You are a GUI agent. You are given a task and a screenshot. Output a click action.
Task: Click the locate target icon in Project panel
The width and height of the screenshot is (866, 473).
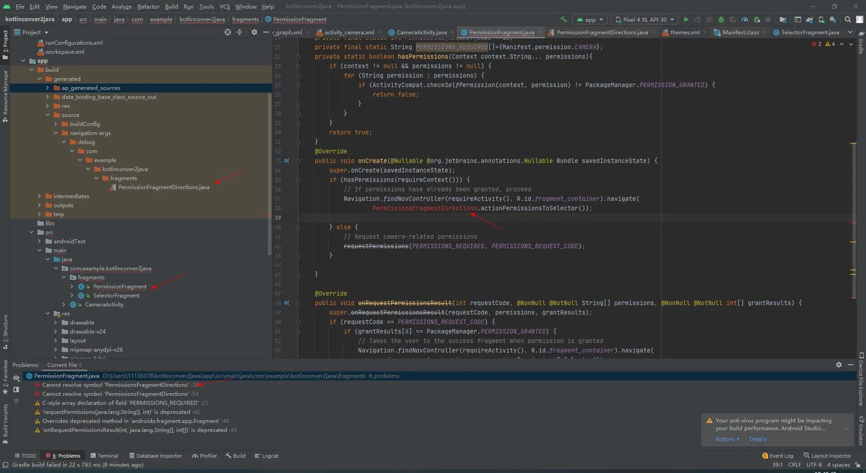point(228,32)
